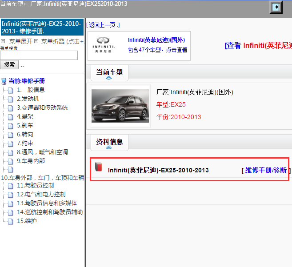Click the red book icon beside Infiniti-EX25-2010-2013

(99, 167)
